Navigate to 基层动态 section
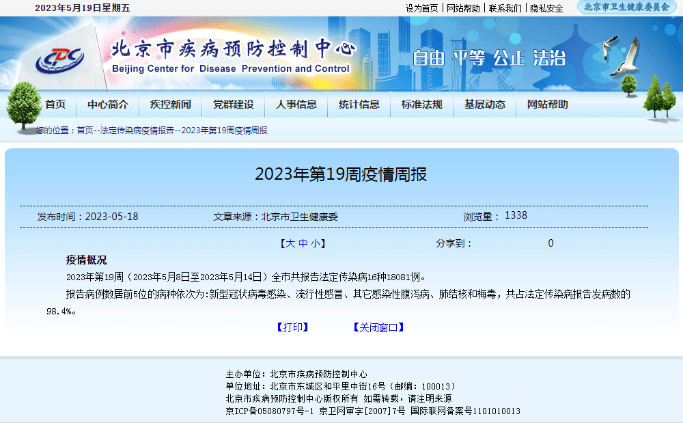The width and height of the screenshot is (683, 423). click(484, 105)
